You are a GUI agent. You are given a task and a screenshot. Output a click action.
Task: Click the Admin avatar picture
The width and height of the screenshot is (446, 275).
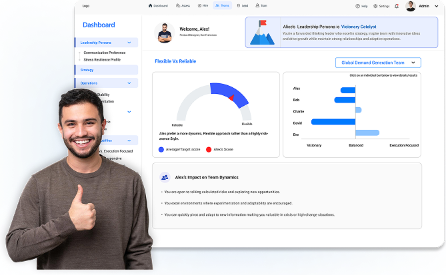tap(411, 6)
